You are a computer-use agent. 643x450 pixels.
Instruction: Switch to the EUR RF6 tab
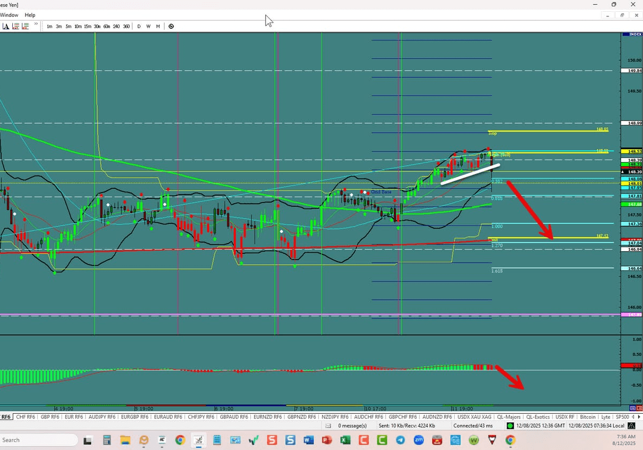coord(74,416)
